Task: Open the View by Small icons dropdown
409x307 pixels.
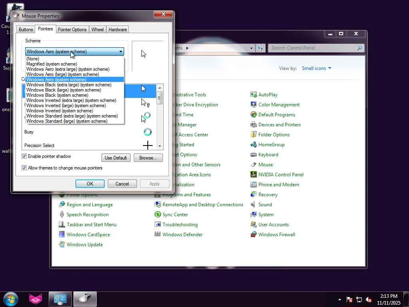Action: 316,68
